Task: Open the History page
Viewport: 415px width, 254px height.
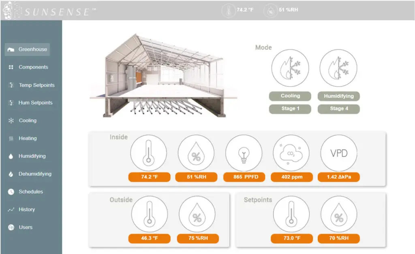Action: click(26, 209)
